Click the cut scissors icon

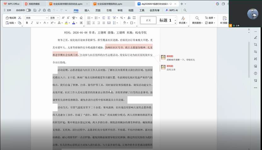[20, 18]
